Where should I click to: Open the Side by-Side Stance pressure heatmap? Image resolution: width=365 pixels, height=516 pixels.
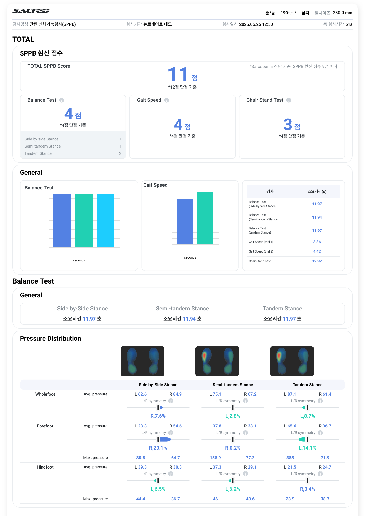tap(142, 361)
